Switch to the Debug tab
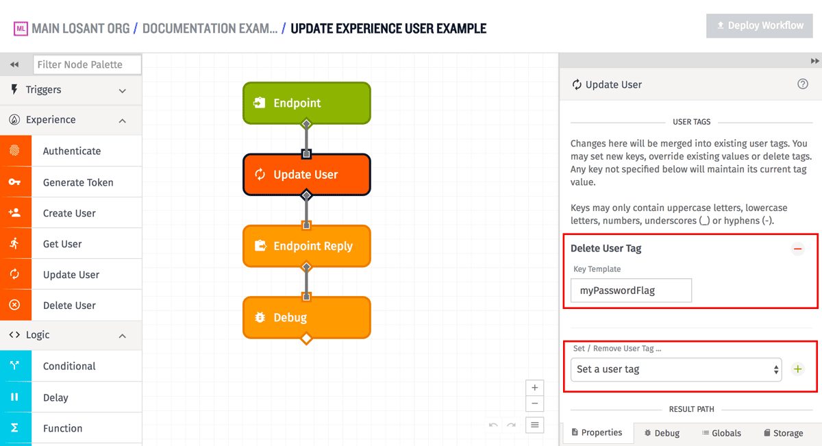 (662, 433)
